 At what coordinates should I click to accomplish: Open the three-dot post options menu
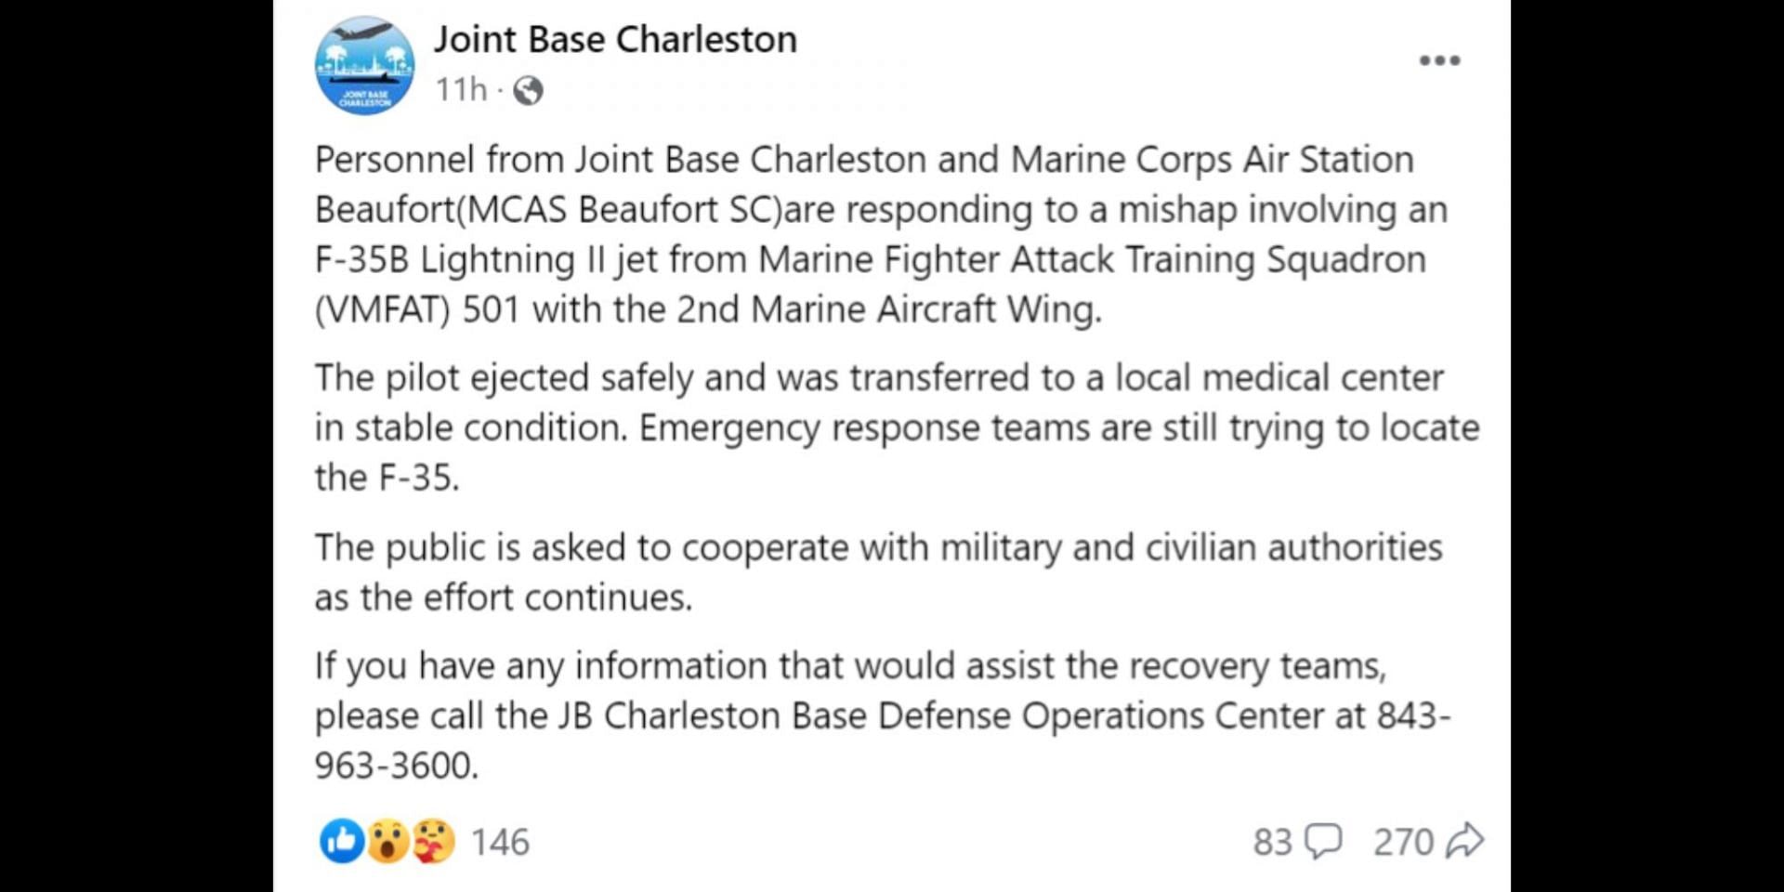(1439, 60)
